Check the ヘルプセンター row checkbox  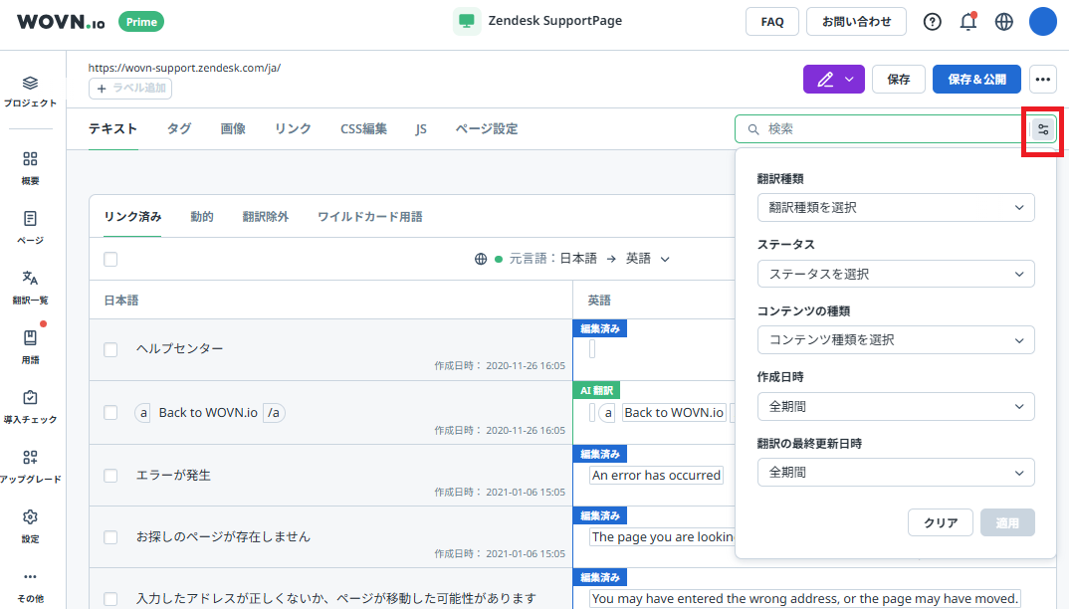(x=110, y=349)
